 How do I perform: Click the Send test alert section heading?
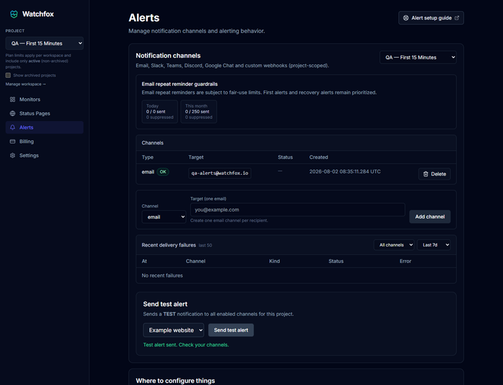[165, 304]
